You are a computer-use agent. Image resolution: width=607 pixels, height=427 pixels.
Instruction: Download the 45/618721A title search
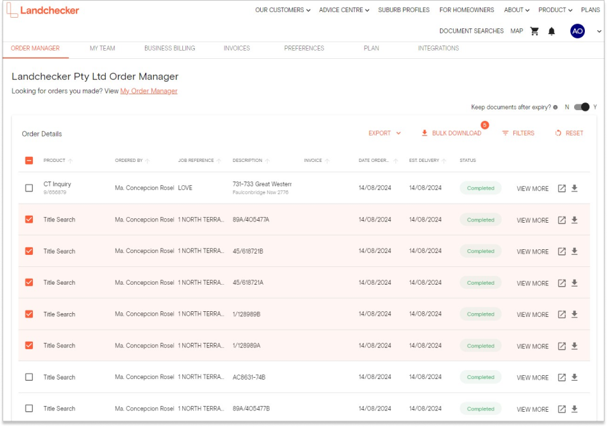(x=575, y=283)
